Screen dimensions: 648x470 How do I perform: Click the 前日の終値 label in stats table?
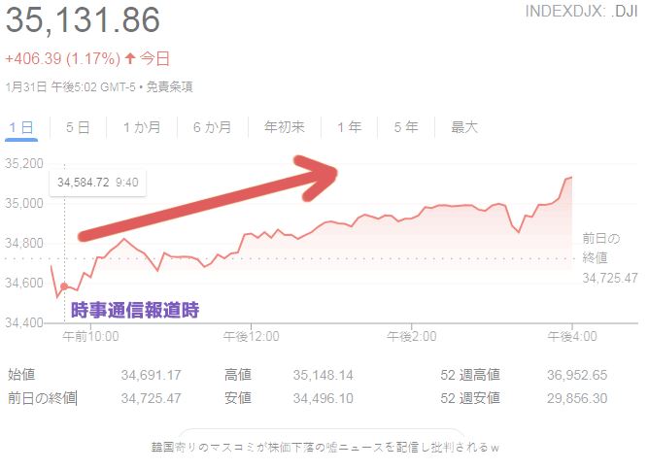42,398
